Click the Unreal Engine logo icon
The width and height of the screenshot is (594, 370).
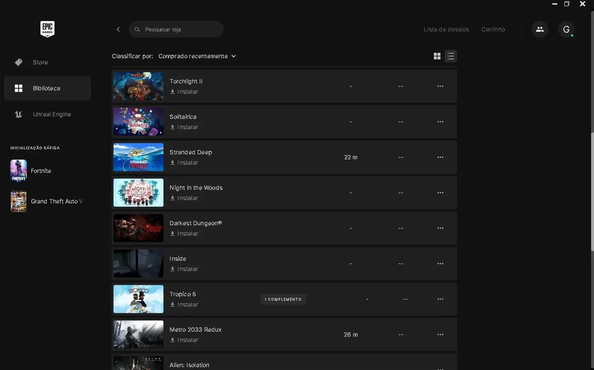tap(19, 114)
